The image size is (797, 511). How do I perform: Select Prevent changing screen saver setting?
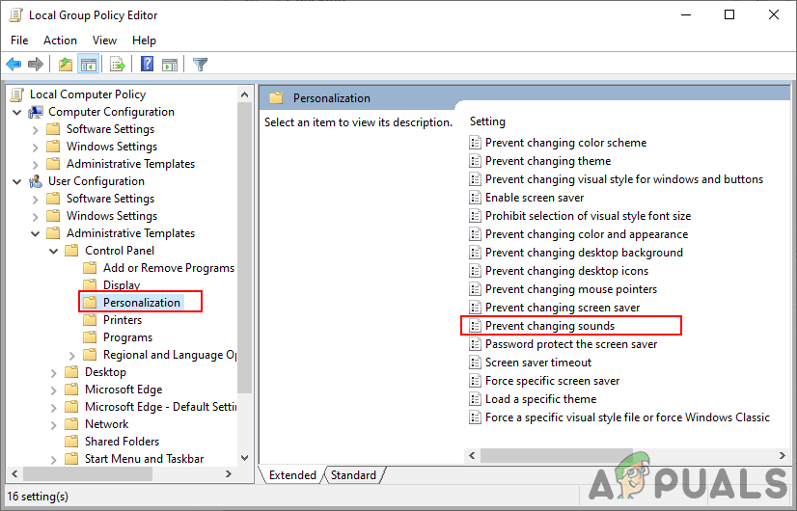(563, 308)
